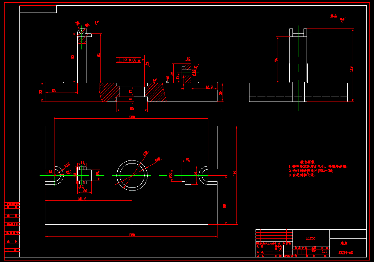374x262 pixels.
Task: Click the 53 dimension in section view
Action: coord(54,91)
